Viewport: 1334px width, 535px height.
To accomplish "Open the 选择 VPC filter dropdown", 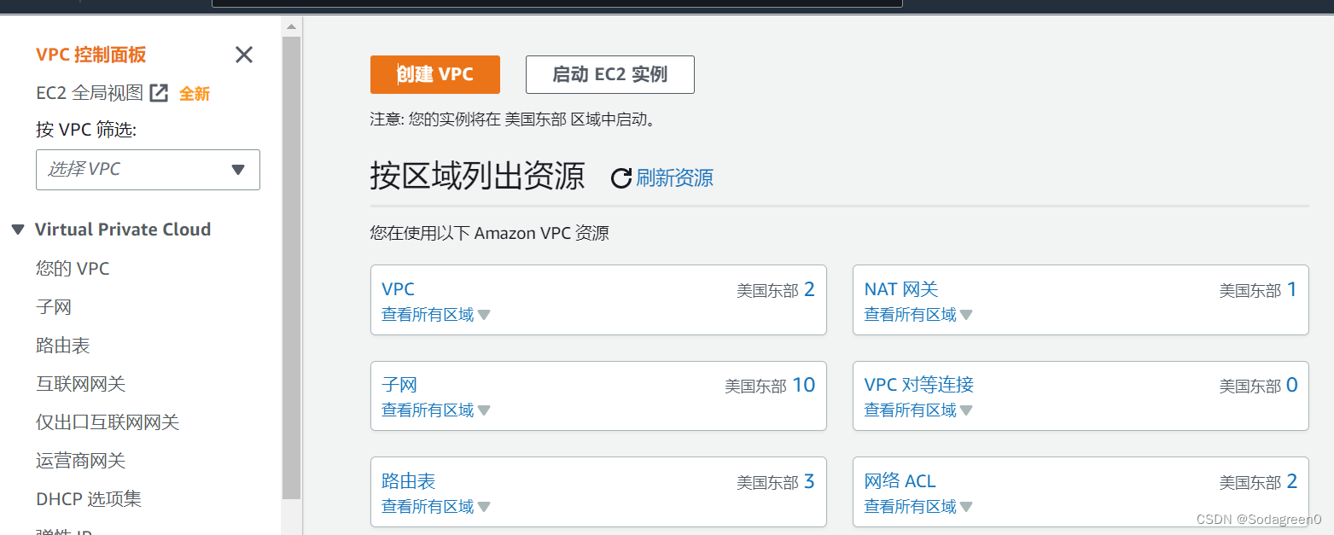I will (148, 170).
